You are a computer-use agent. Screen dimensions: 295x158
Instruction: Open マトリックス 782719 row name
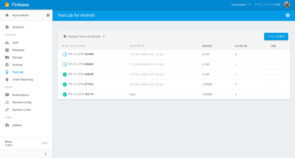(81, 94)
